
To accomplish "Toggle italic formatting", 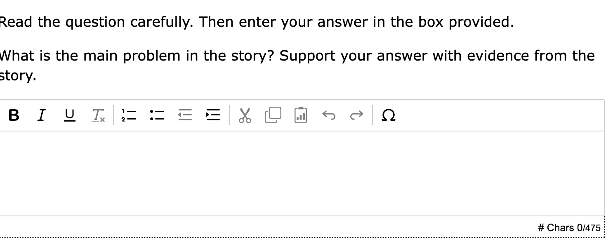I will [40, 116].
